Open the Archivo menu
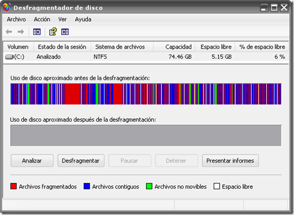The image size is (294, 215). click(x=16, y=20)
